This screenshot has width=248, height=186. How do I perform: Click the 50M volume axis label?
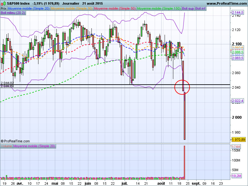[235, 170]
